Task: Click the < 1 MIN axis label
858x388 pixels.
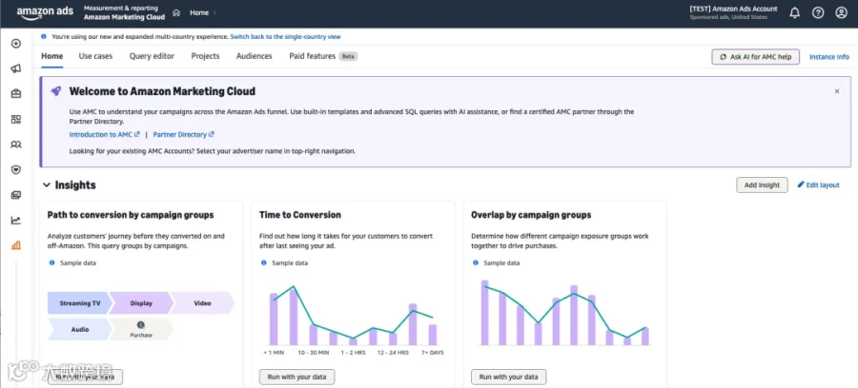Action: click(274, 353)
